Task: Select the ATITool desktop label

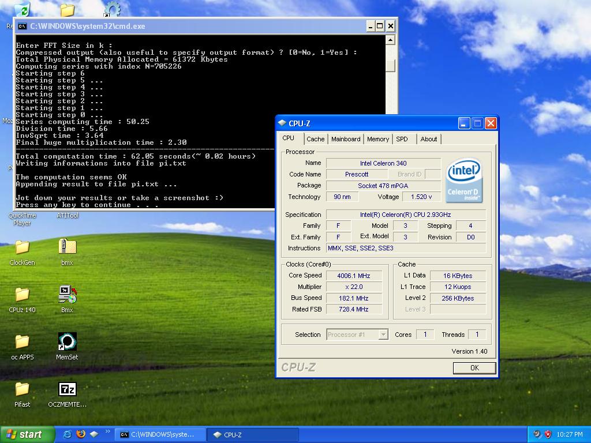Action: point(68,216)
